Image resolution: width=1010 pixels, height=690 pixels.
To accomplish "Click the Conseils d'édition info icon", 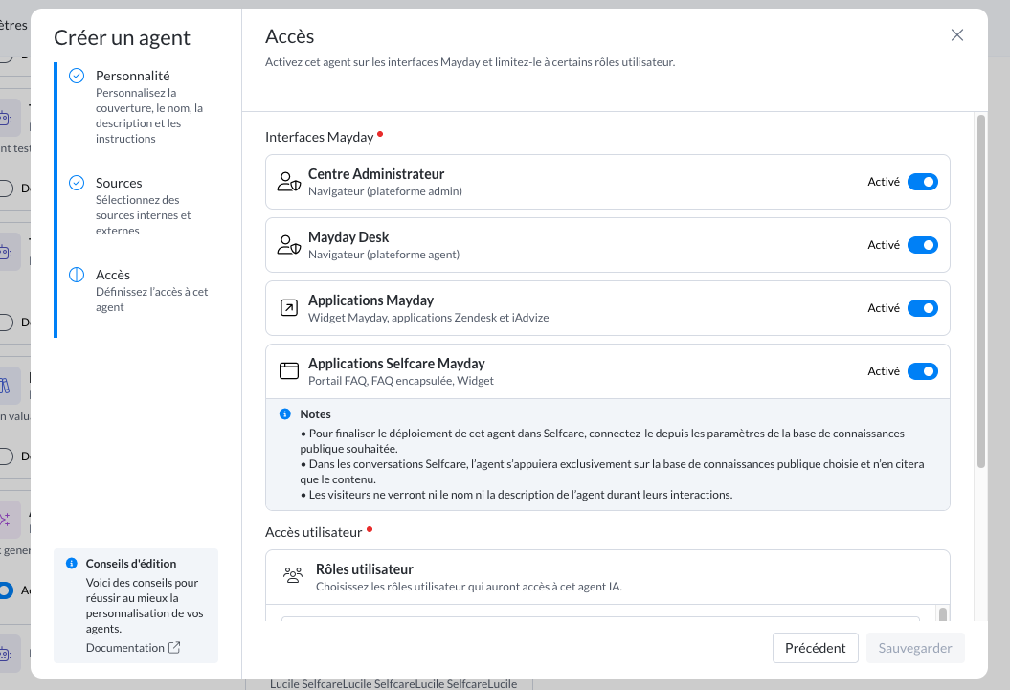I will pos(71,564).
